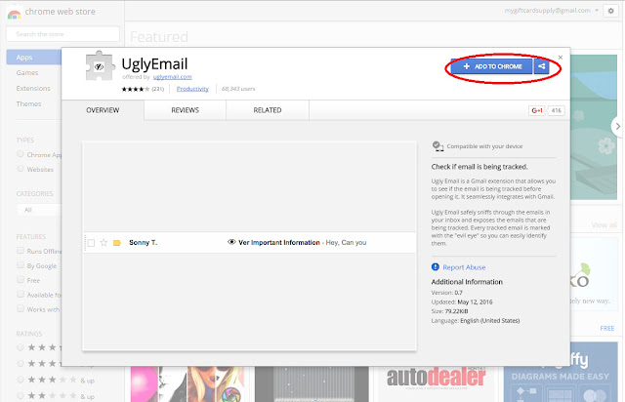
Task: Click the Chrome Web Store logo
Action: pyautogui.click(x=15, y=15)
